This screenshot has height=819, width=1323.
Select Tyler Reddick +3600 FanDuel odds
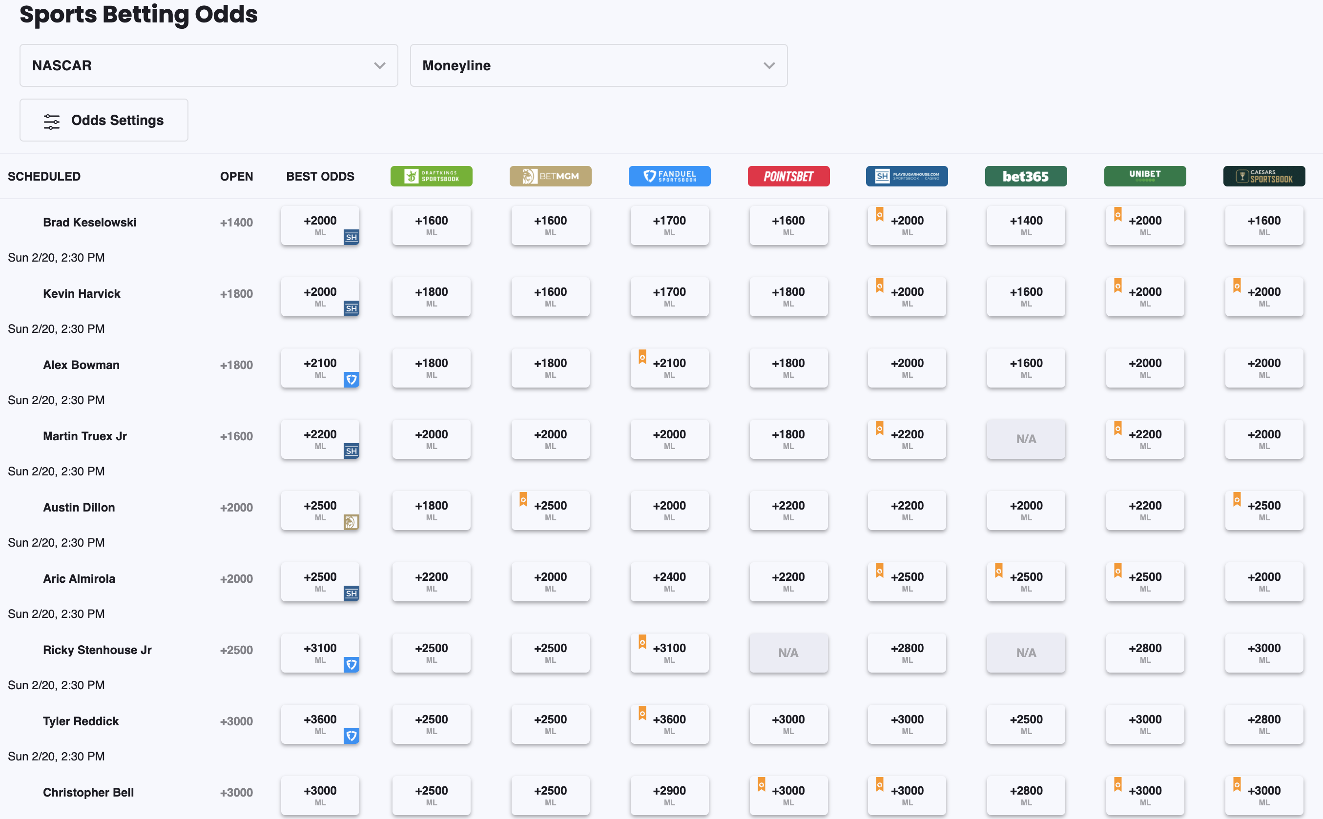[x=669, y=724]
